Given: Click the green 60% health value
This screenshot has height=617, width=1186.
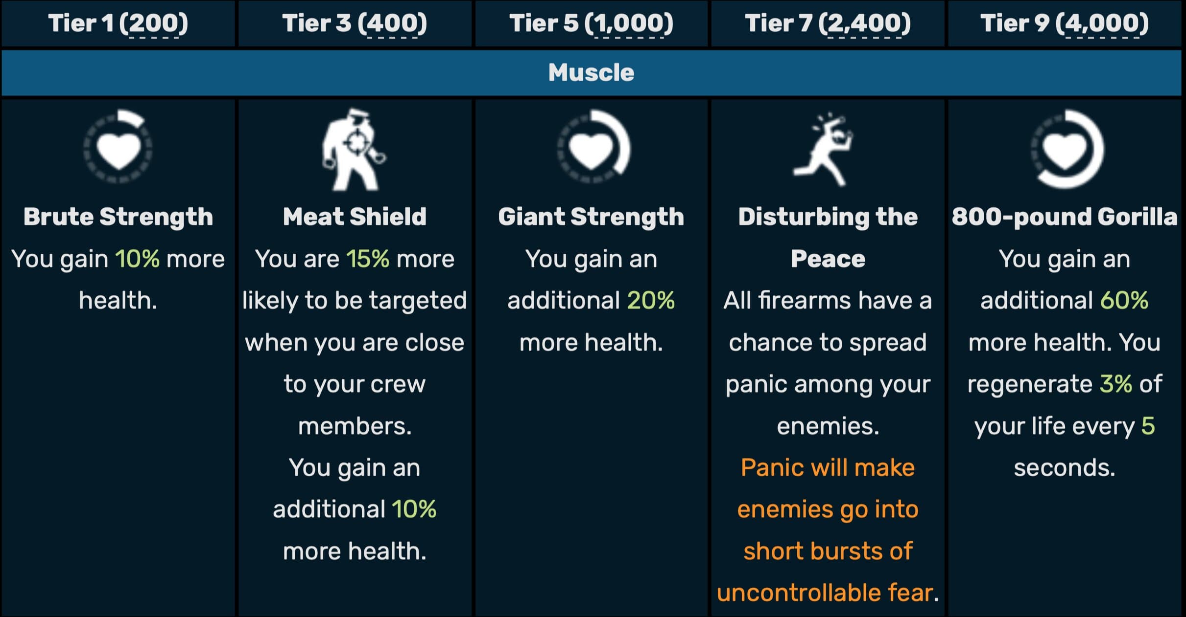Looking at the screenshot, I should pyautogui.click(x=1124, y=300).
